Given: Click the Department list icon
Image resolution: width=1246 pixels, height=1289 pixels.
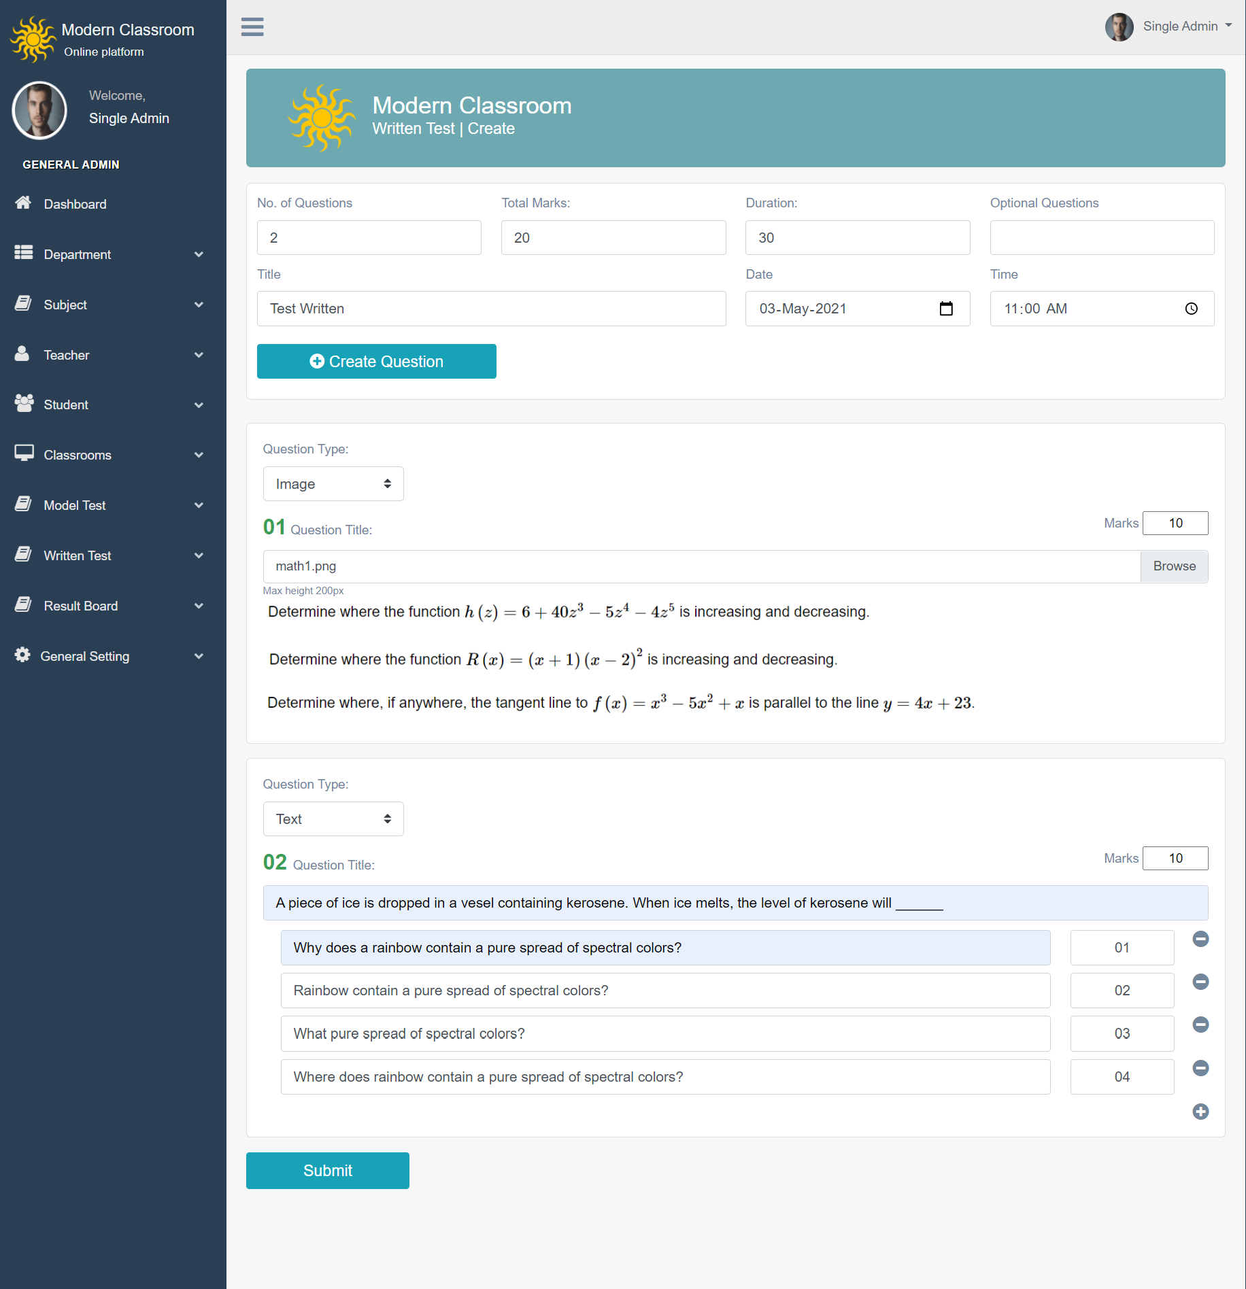Looking at the screenshot, I should click(23, 253).
